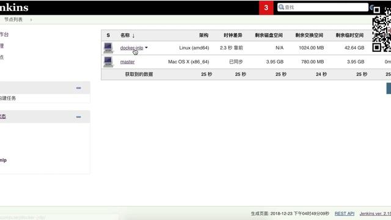
Task: Collapse the build queue panel minus icon
Action: coord(79,88)
